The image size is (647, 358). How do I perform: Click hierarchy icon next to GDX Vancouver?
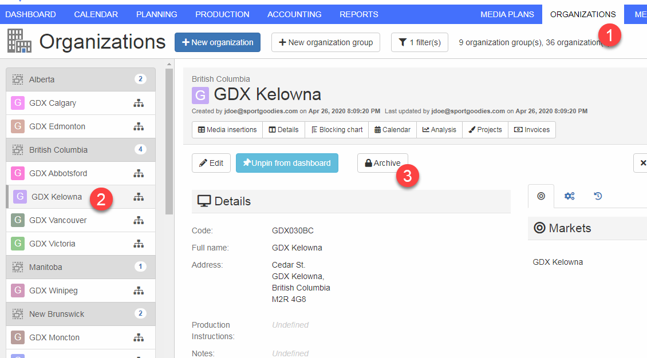pyautogui.click(x=139, y=221)
